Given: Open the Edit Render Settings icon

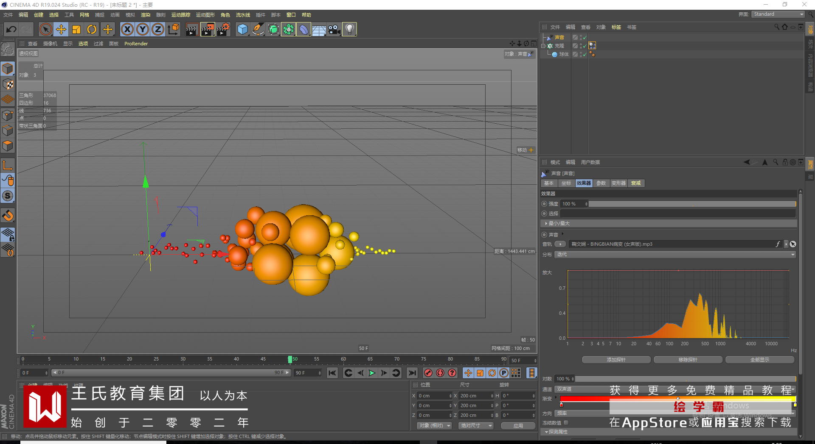Looking at the screenshot, I should 223,30.
